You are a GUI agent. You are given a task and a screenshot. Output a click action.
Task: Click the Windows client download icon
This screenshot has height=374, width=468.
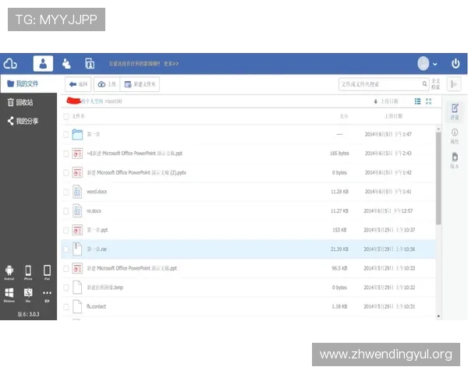(x=9, y=292)
